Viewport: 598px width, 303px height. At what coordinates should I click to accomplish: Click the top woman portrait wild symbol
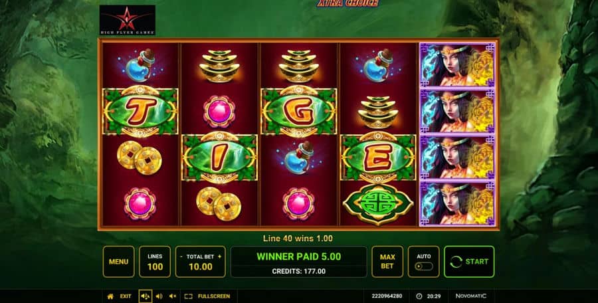(457, 65)
